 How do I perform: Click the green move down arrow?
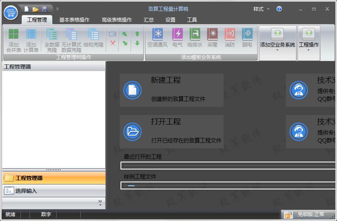click(x=138, y=43)
